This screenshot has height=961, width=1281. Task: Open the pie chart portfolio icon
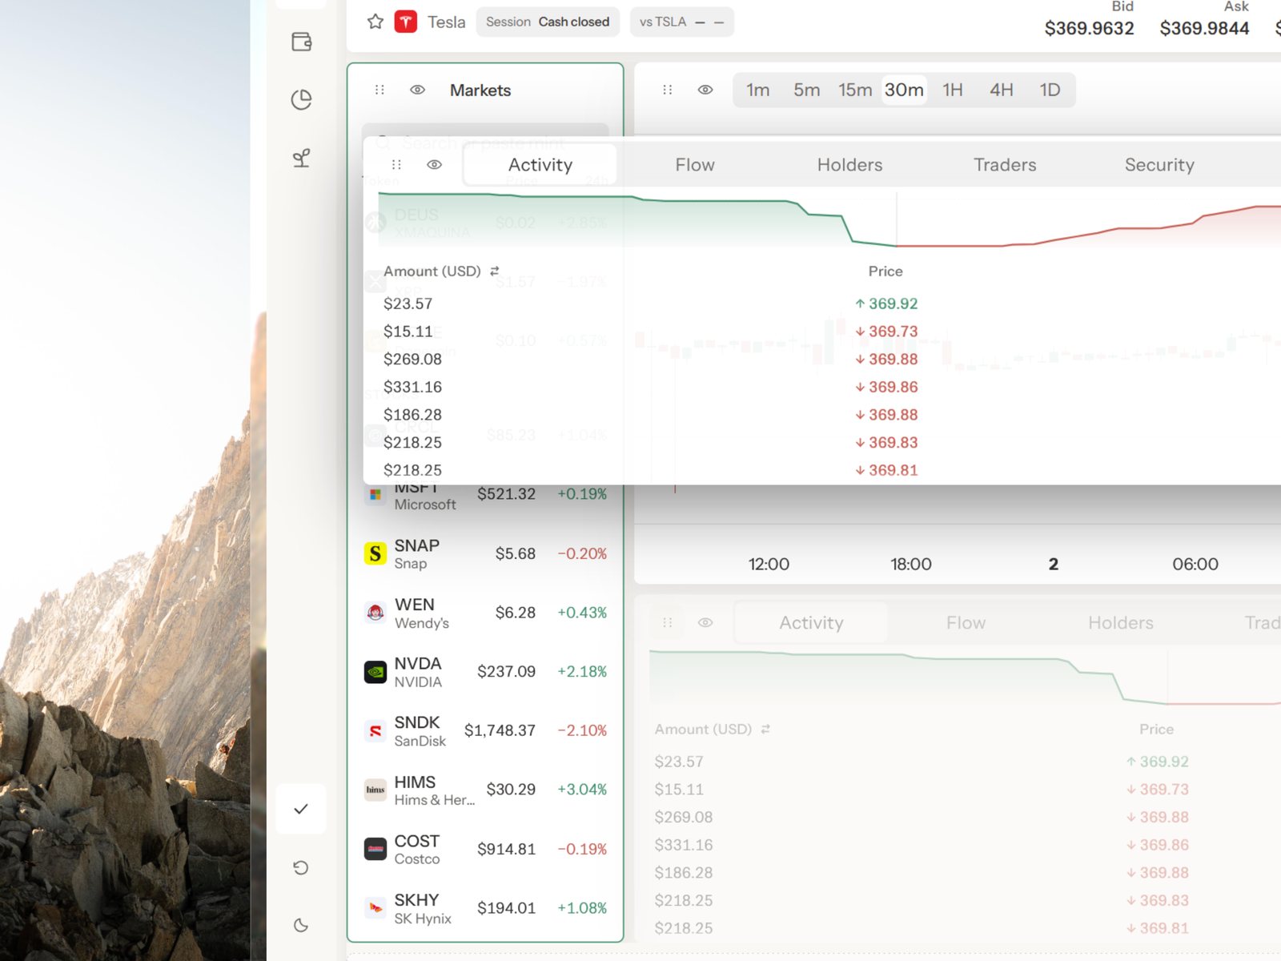(301, 99)
